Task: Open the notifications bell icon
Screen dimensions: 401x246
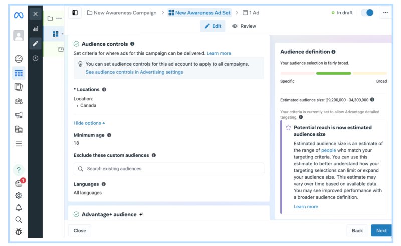Action: pyautogui.click(x=19, y=207)
